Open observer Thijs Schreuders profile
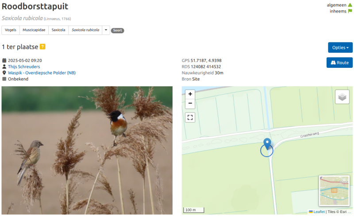The width and height of the screenshot is (354, 217). 24,67
